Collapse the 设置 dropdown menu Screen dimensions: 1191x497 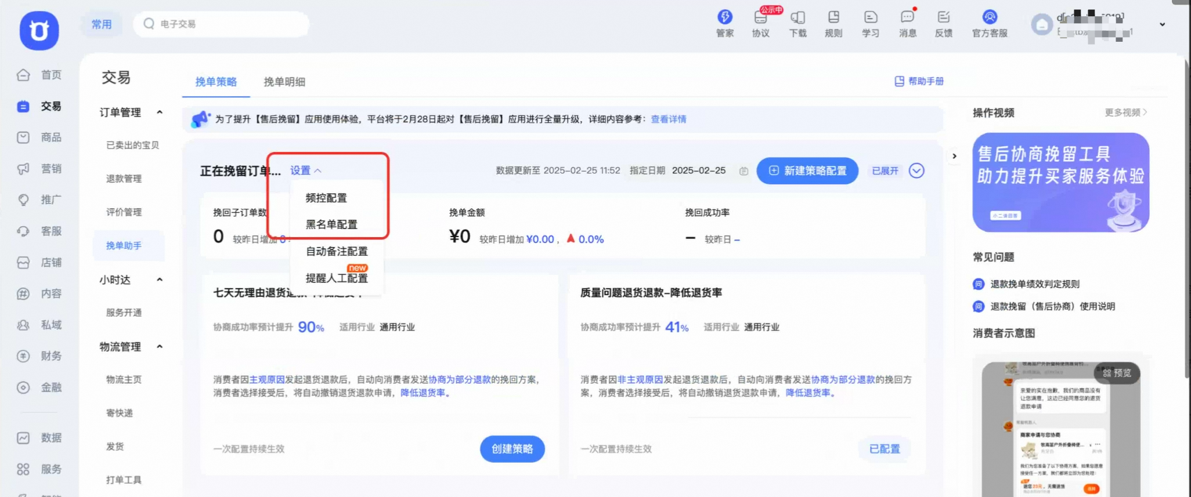coord(306,170)
